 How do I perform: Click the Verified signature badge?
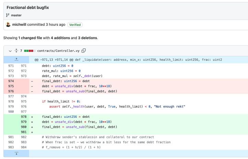point(75,25)
